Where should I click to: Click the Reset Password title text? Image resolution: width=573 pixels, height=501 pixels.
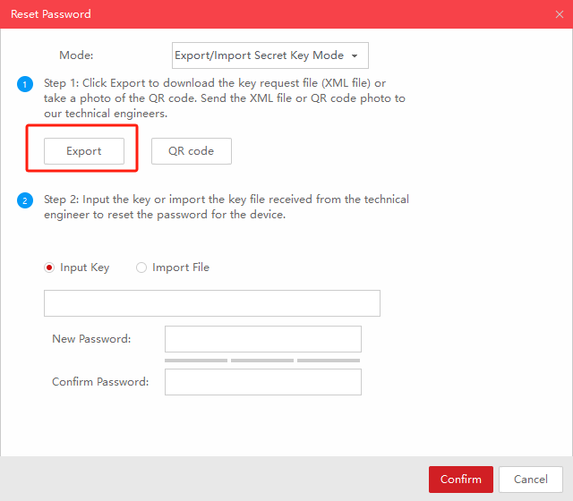pos(51,14)
